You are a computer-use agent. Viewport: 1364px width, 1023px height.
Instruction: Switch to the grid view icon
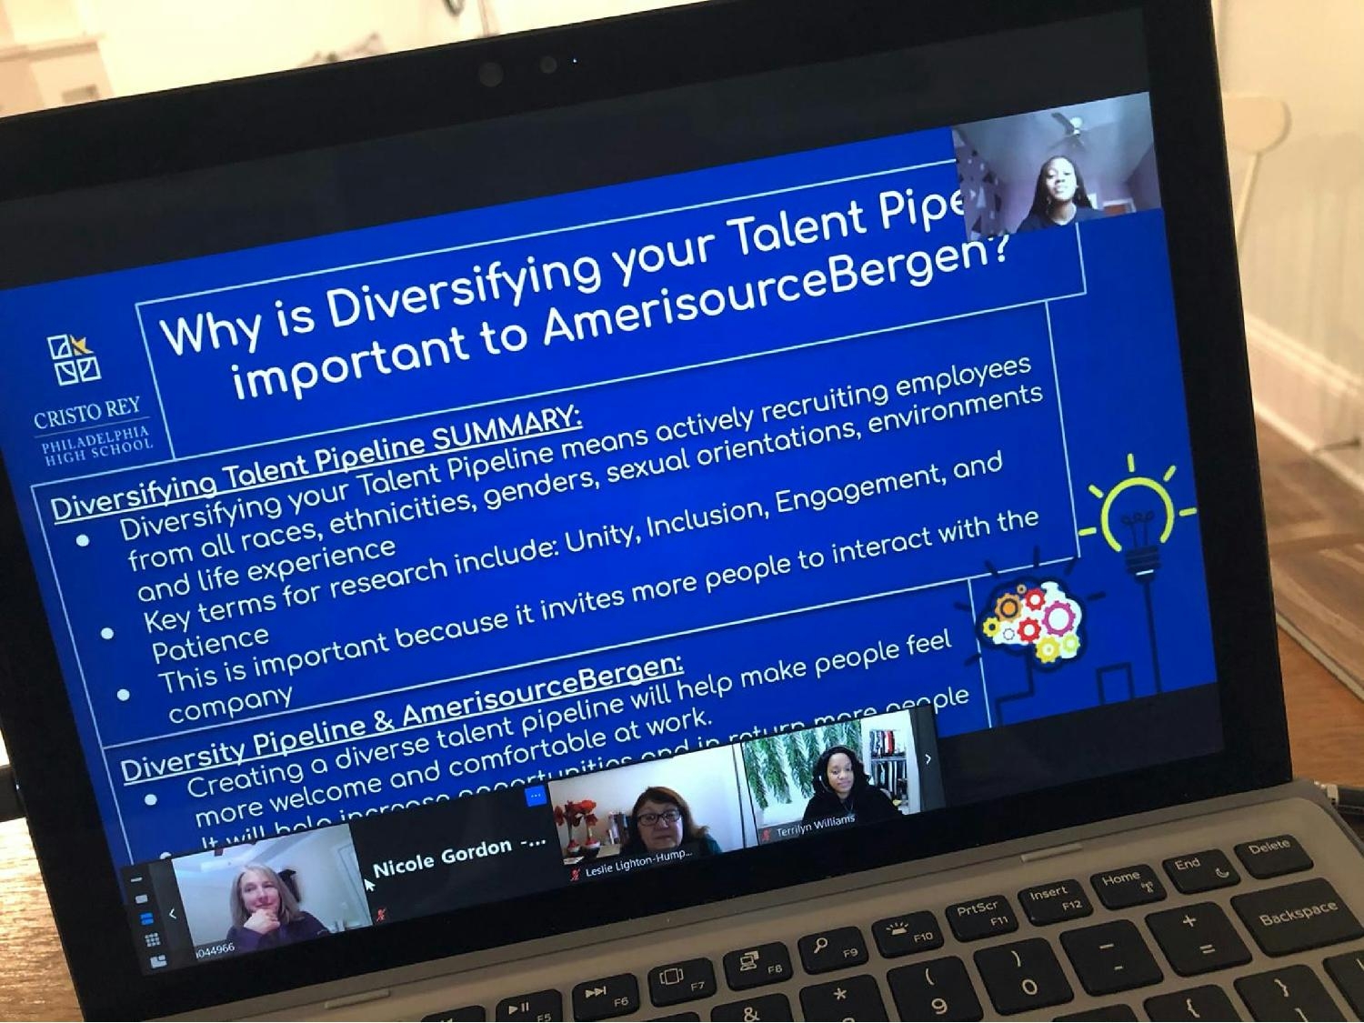[x=153, y=939]
